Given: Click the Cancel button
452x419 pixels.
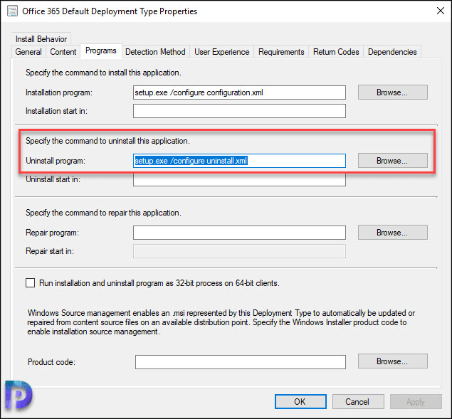Looking at the screenshot, I should click(358, 402).
